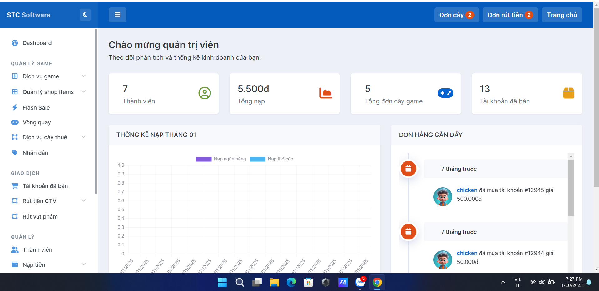Toggle the Nạp ngân hàng purple legend swatch

point(204,159)
